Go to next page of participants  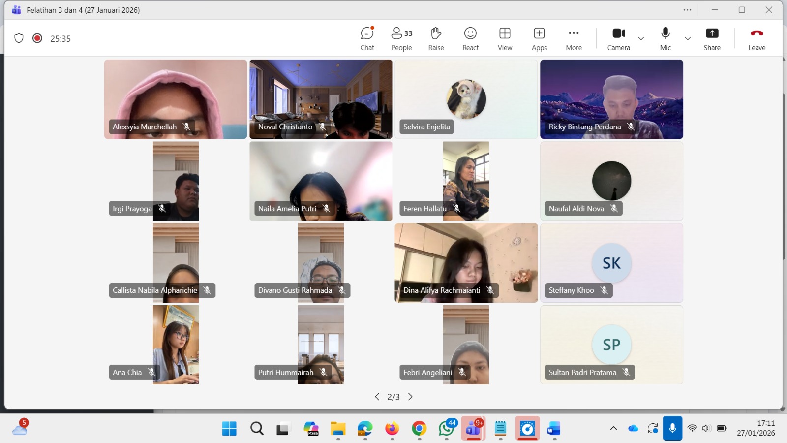[410, 397]
